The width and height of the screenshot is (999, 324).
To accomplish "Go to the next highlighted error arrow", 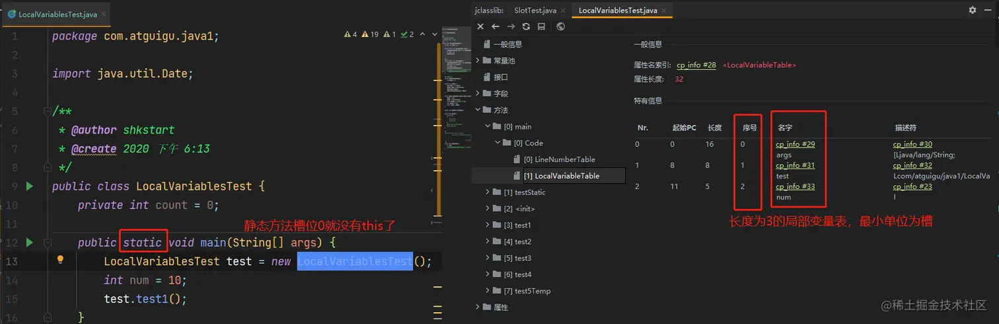I will (435, 34).
